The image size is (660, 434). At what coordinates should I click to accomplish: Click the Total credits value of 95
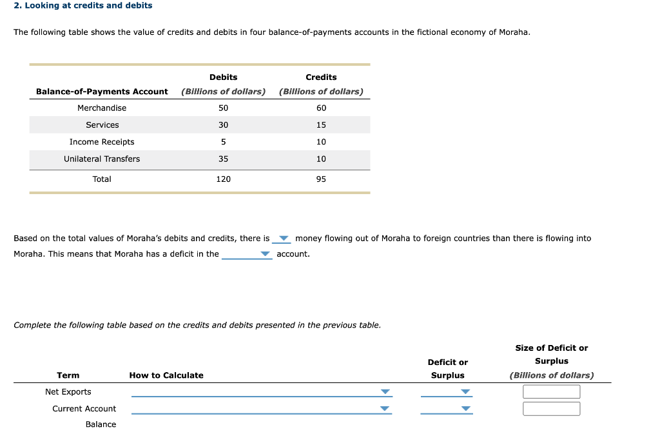click(320, 179)
